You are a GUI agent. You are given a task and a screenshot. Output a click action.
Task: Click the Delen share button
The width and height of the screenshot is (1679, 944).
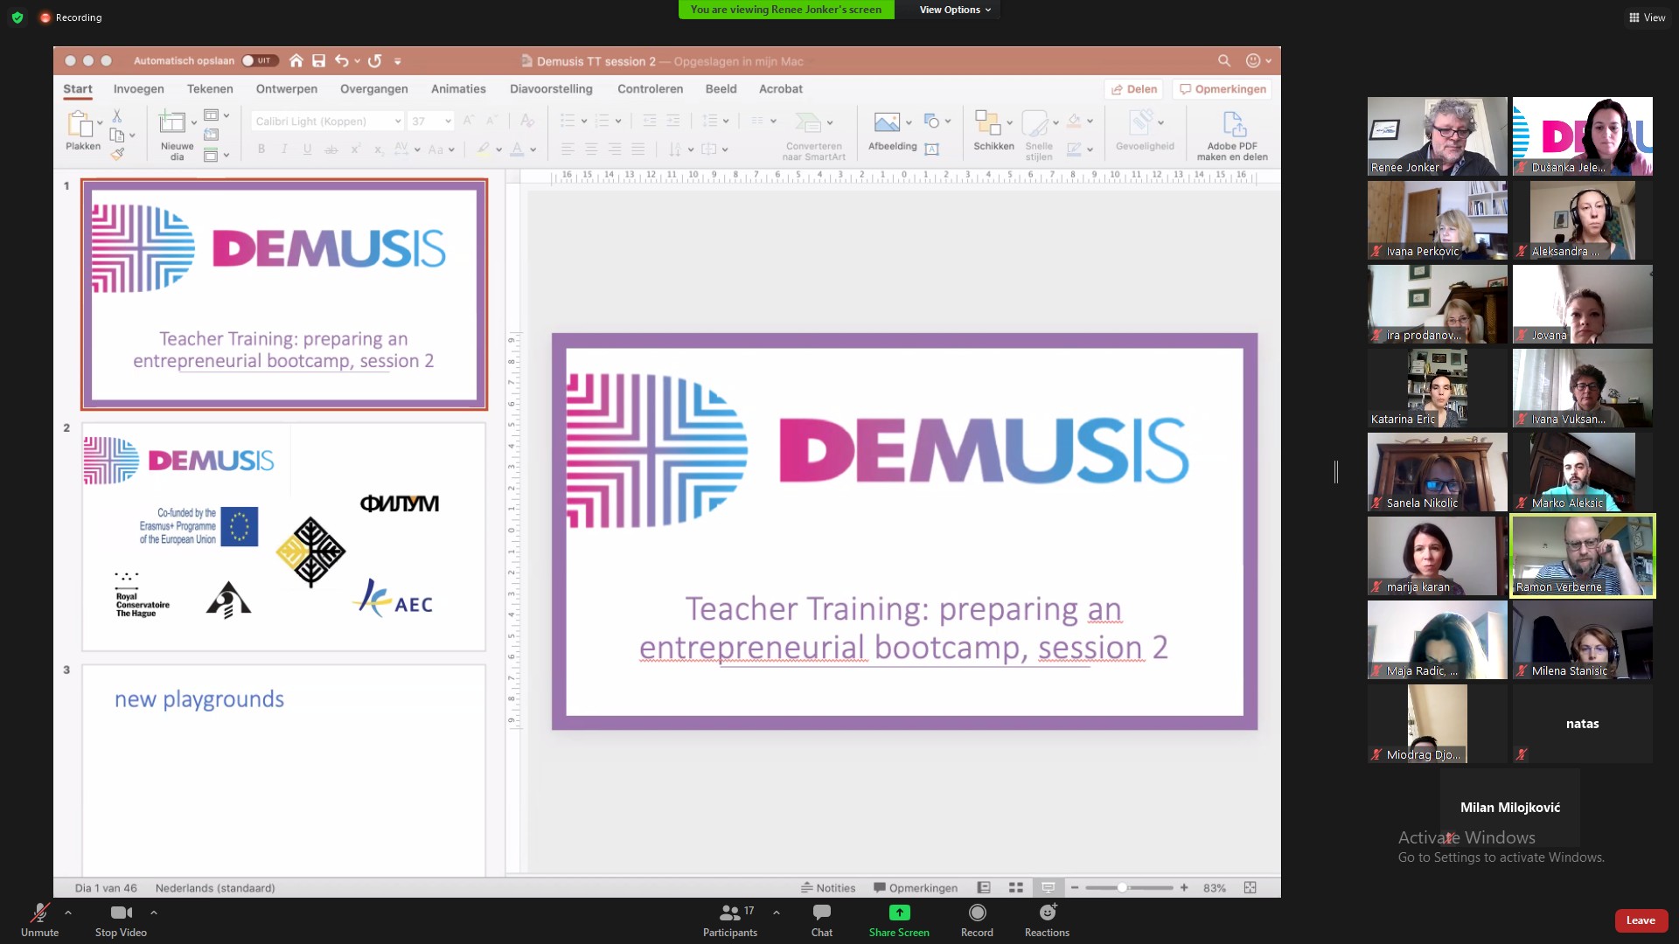[1134, 89]
